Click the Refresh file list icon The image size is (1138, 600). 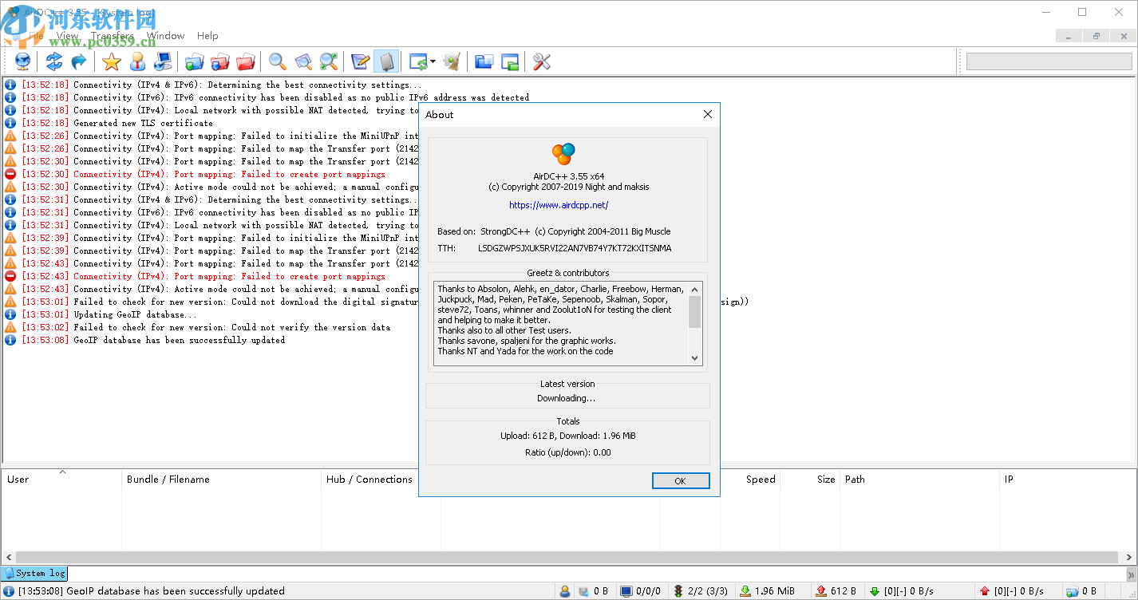(418, 61)
